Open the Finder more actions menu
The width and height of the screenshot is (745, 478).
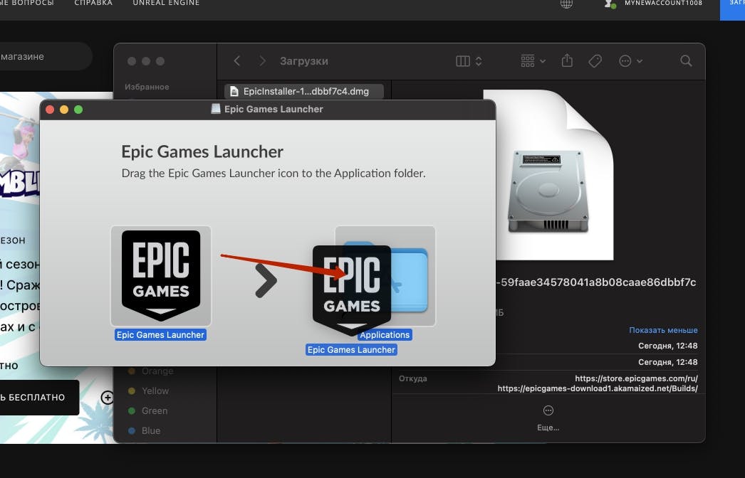point(630,60)
